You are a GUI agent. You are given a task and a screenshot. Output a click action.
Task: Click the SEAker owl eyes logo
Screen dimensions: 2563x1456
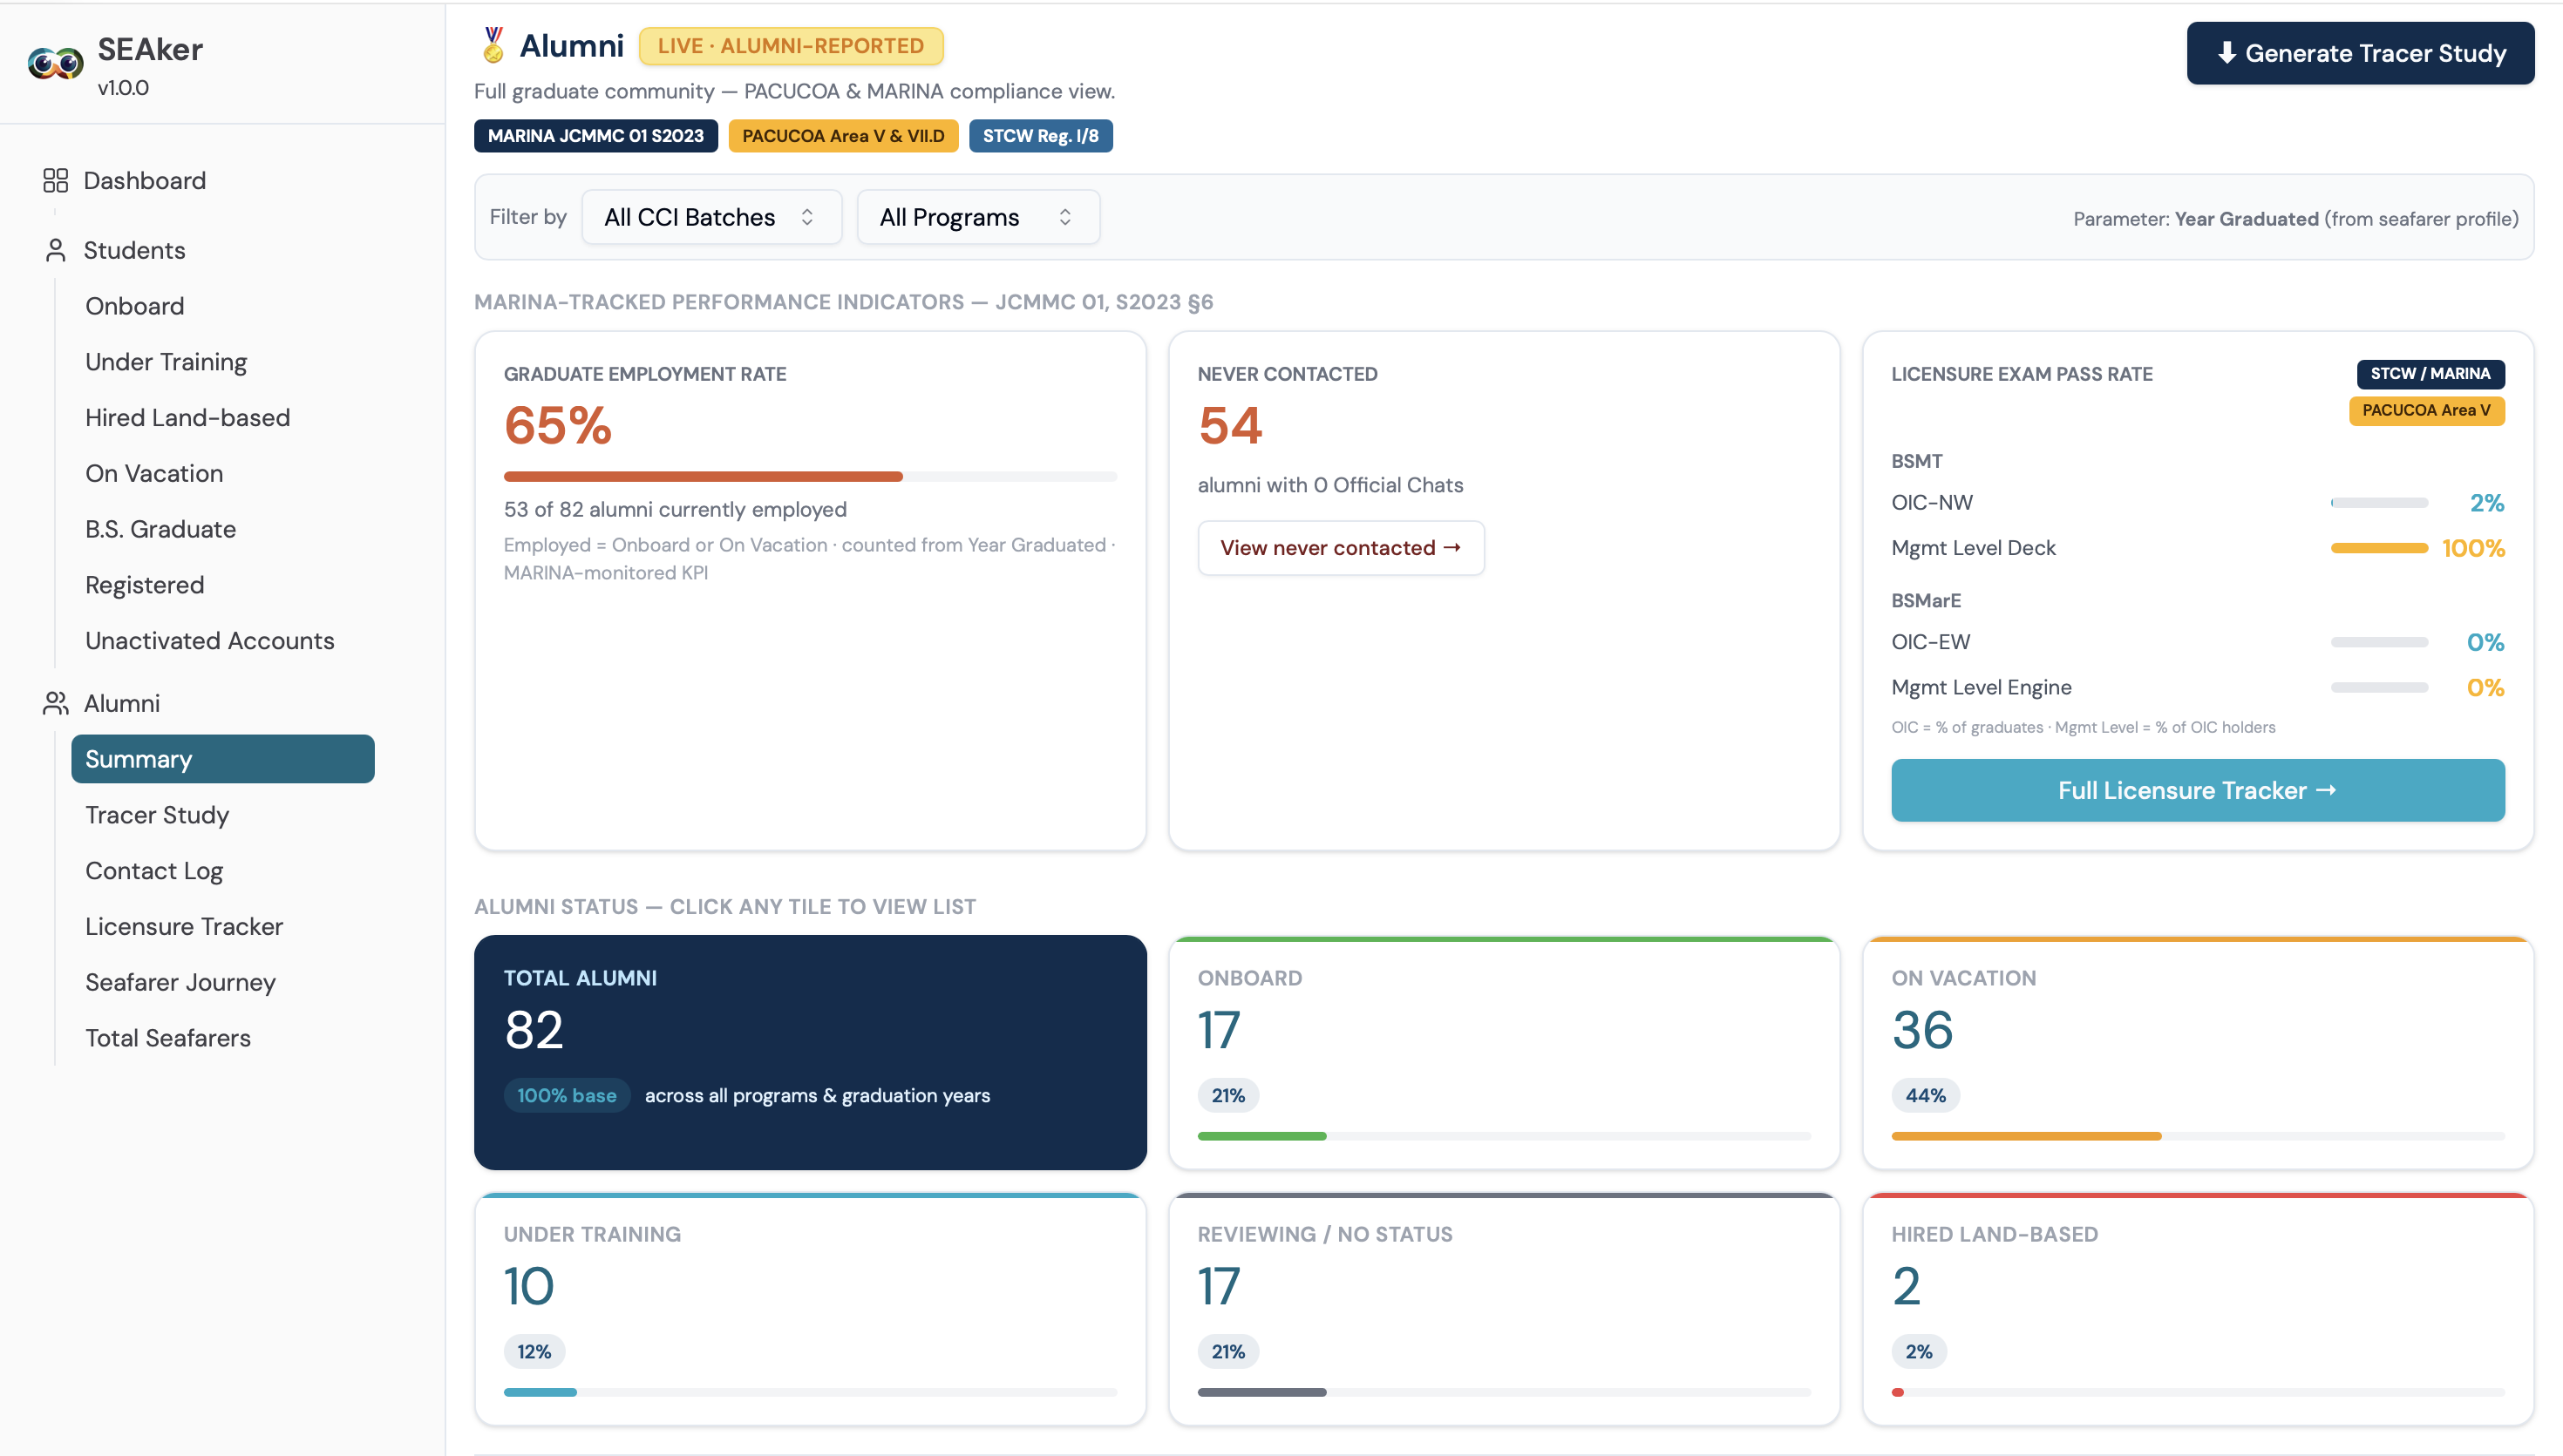pyautogui.click(x=55, y=64)
